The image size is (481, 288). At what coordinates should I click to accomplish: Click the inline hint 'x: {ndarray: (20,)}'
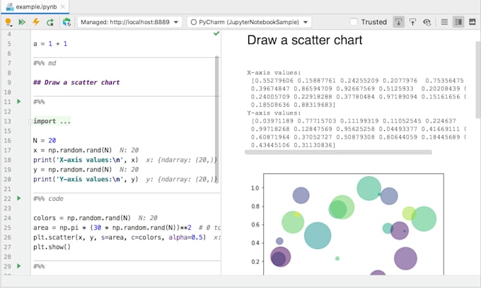[x=182, y=160]
